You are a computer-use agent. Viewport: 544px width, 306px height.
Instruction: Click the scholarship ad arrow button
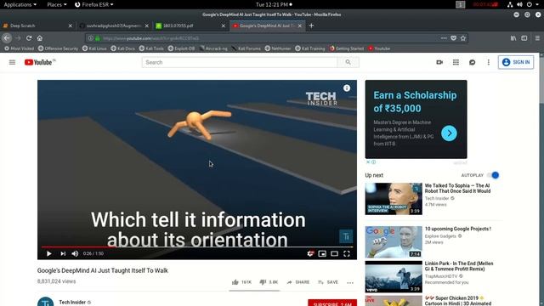(449, 133)
